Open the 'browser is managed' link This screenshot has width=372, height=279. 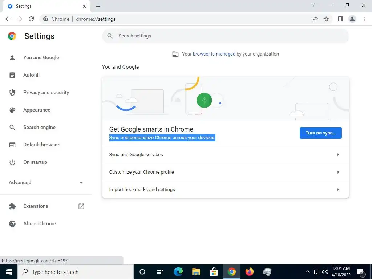point(214,54)
